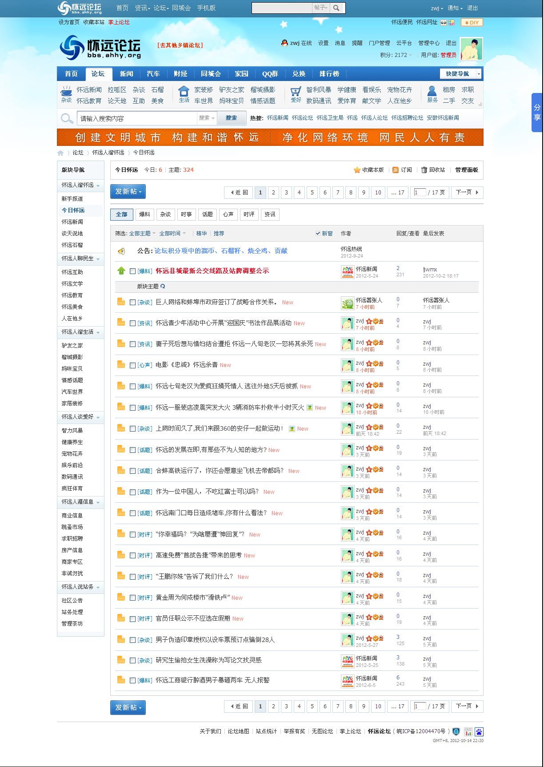Screen dimensions: 544x767
Task: Expand the 全部主题 filter dropdown
Action: pos(142,234)
